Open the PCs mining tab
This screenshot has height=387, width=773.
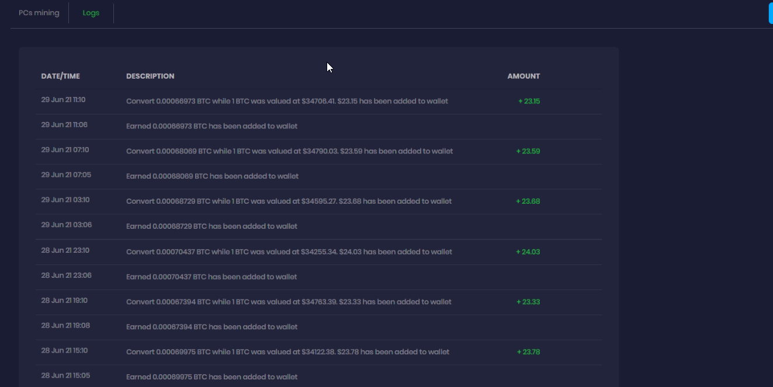coord(39,13)
